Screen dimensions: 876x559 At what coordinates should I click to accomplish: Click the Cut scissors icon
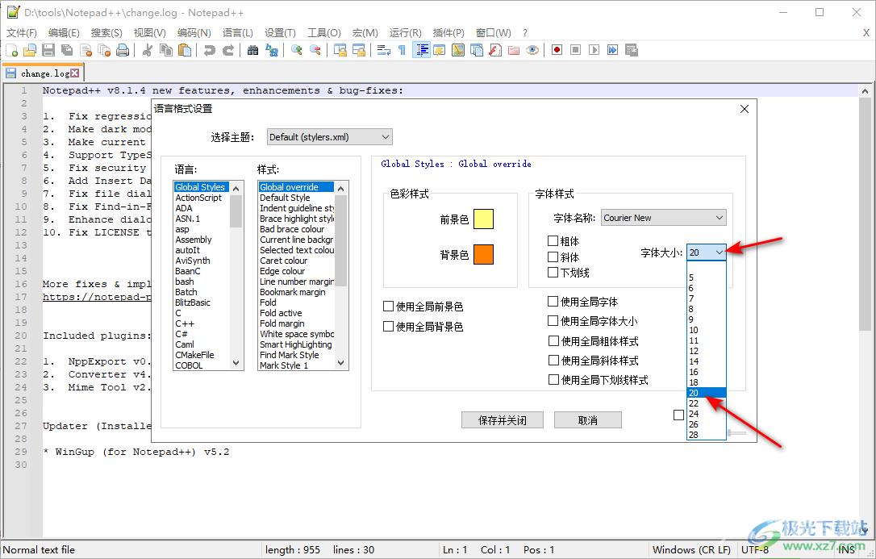148,50
